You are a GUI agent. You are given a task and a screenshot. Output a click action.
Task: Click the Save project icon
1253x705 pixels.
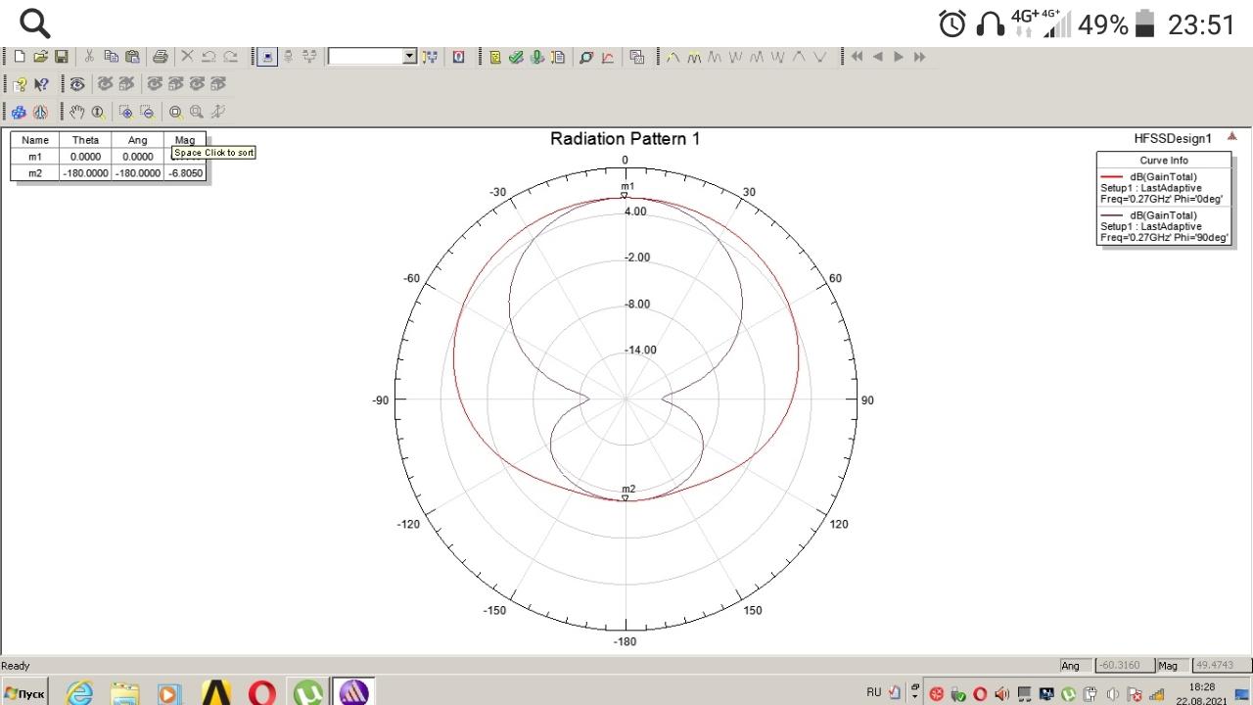coord(62,57)
